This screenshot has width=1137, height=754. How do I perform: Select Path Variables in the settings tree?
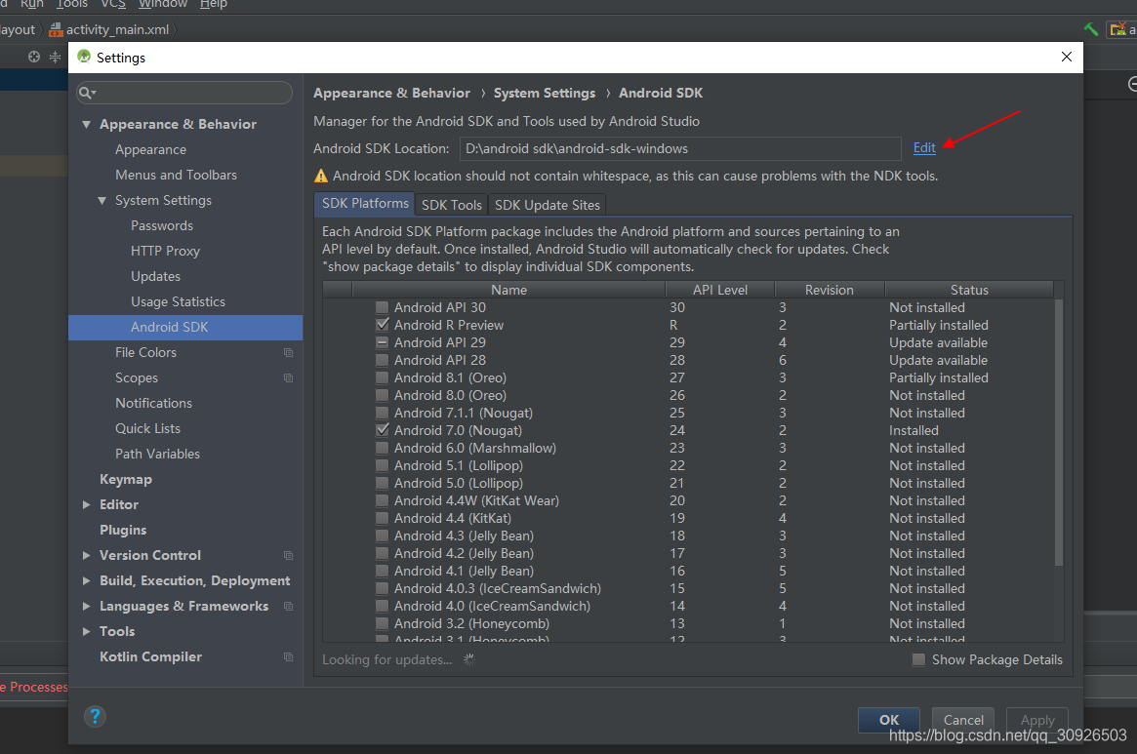point(157,454)
